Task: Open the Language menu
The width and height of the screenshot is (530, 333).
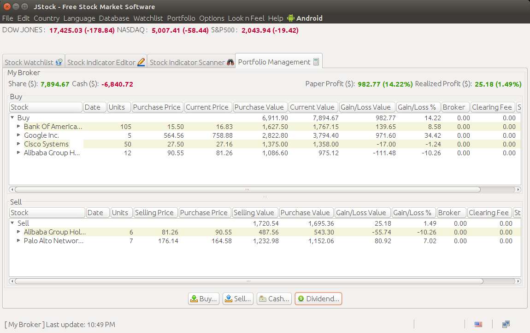Action: click(79, 18)
